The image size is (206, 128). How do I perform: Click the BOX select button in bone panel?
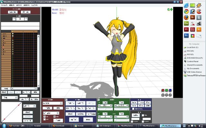[x=70, y=108]
